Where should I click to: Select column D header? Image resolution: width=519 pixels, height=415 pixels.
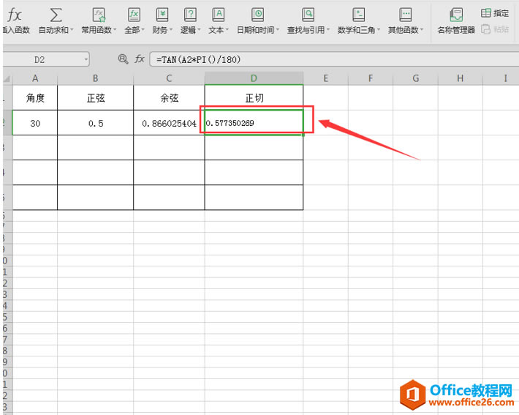[254, 78]
